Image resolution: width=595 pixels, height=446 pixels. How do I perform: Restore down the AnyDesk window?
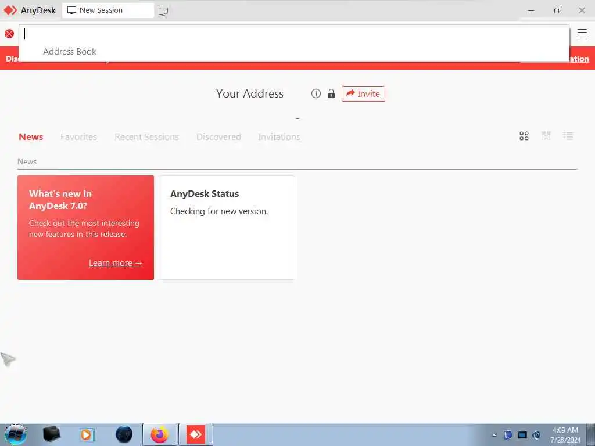[x=557, y=10]
